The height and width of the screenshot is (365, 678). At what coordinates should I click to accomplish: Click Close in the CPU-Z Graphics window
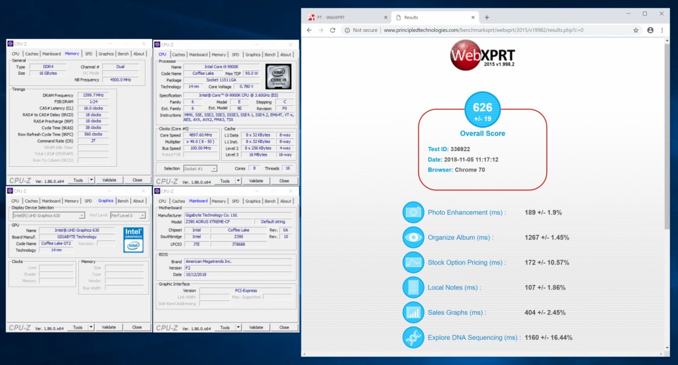click(x=137, y=327)
